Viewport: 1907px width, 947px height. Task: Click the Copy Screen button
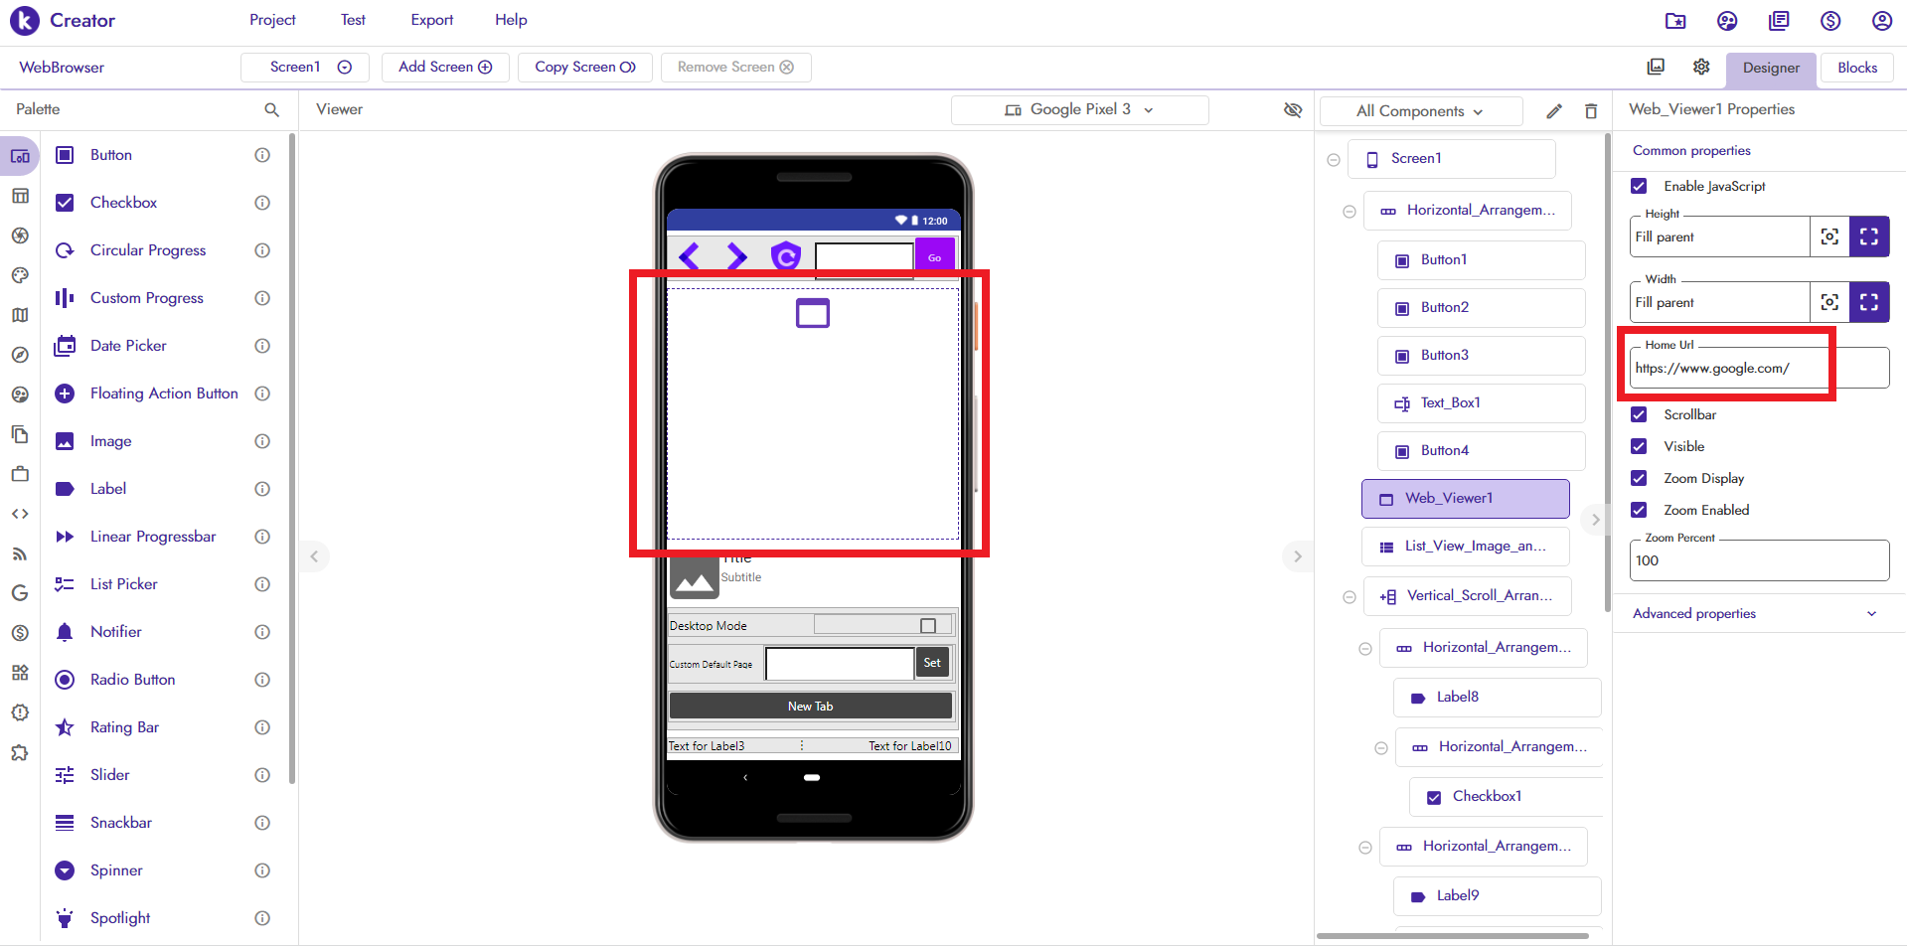584,67
